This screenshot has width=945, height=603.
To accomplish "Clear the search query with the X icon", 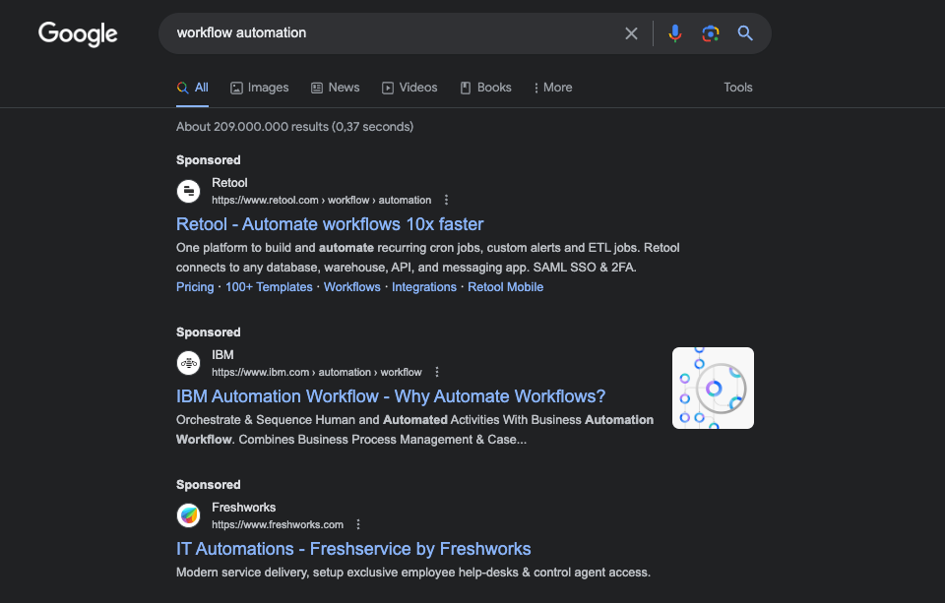I will [631, 33].
